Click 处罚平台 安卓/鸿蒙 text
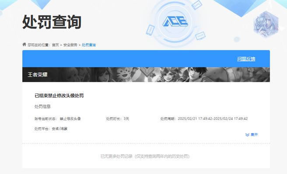 point(51,129)
